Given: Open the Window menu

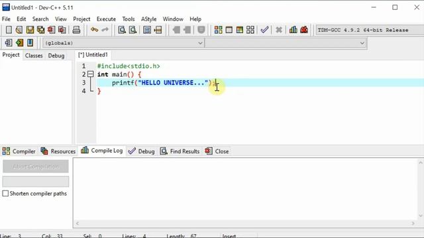Looking at the screenshot, I should [173, 19].
